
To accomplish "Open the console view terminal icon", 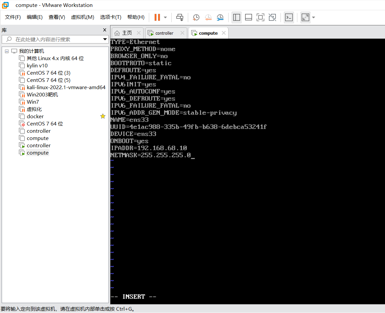I will [289, 17].
